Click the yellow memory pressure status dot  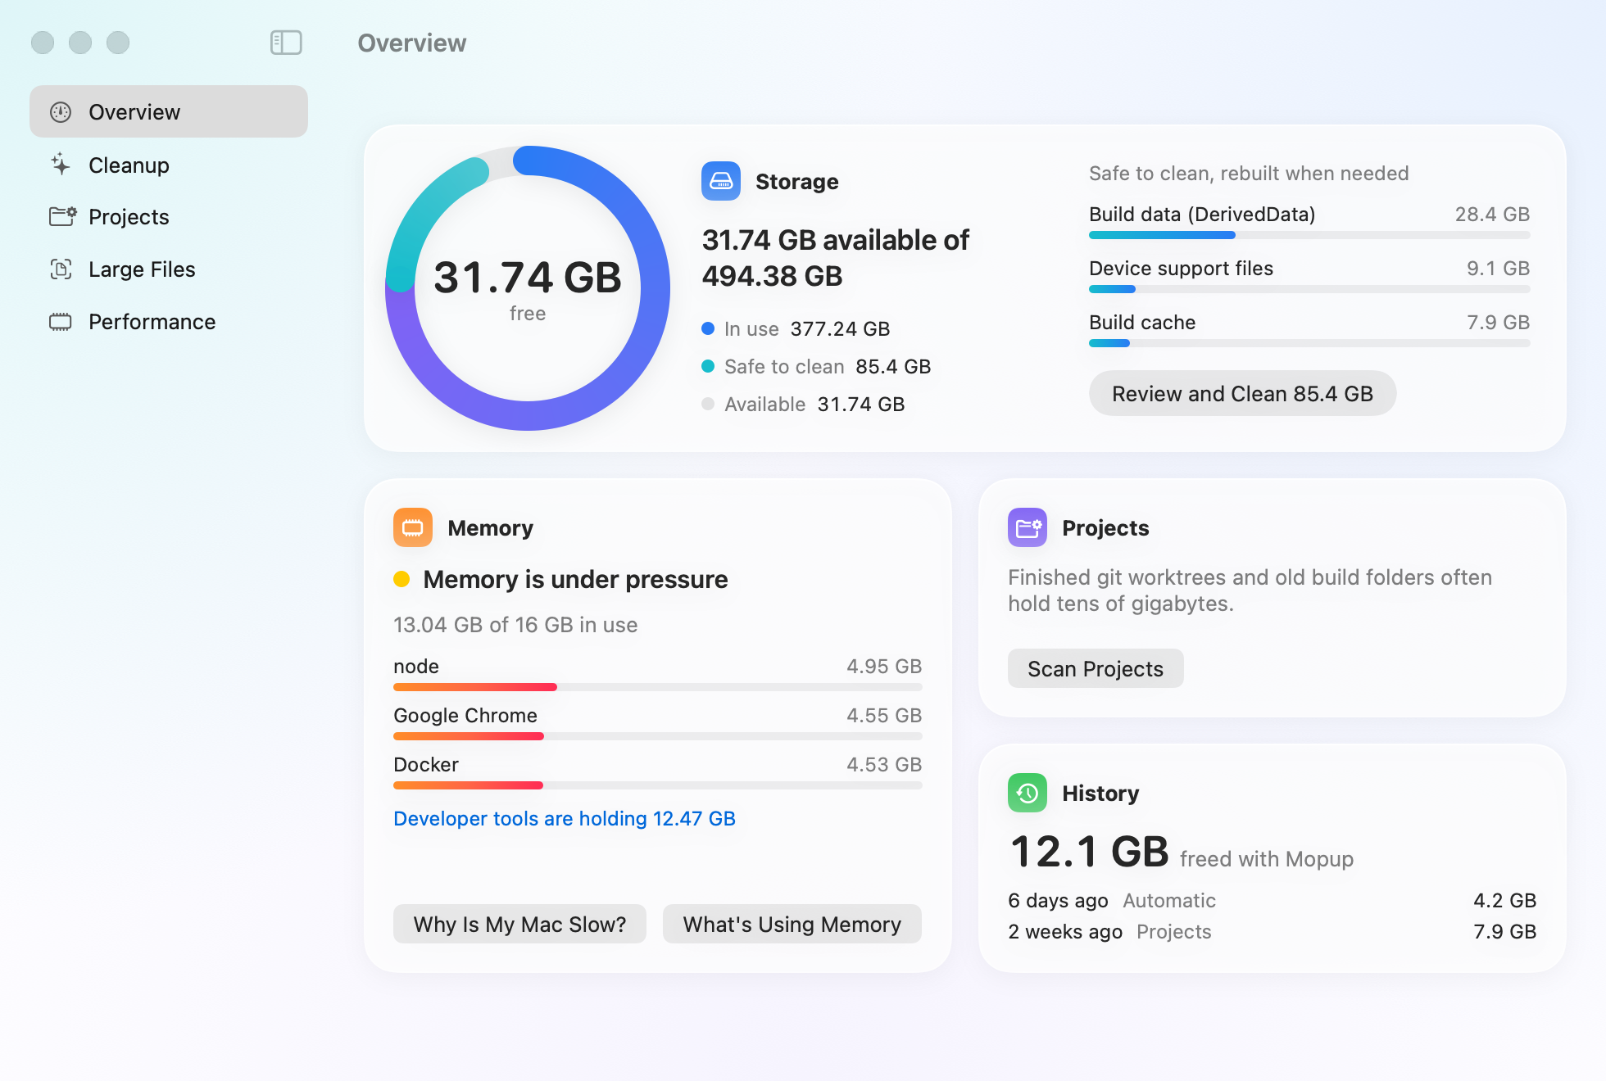click(x=401, y=579)
